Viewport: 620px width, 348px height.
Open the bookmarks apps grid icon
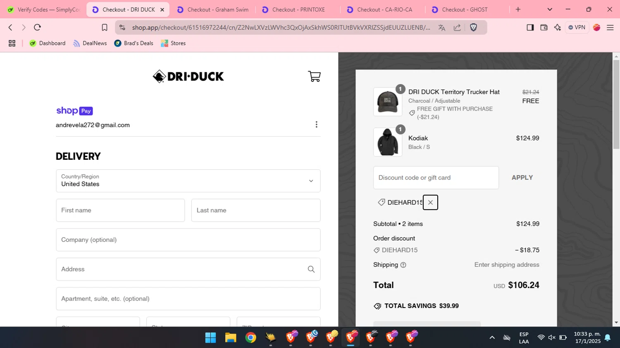[x=12, y=43]
